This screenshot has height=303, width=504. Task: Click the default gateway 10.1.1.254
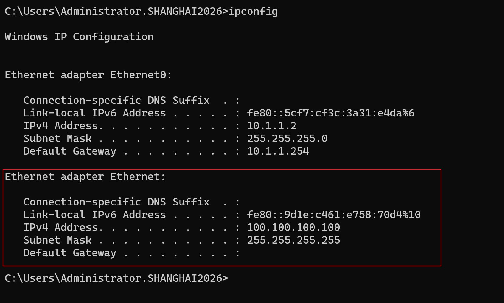coord(278,151)
